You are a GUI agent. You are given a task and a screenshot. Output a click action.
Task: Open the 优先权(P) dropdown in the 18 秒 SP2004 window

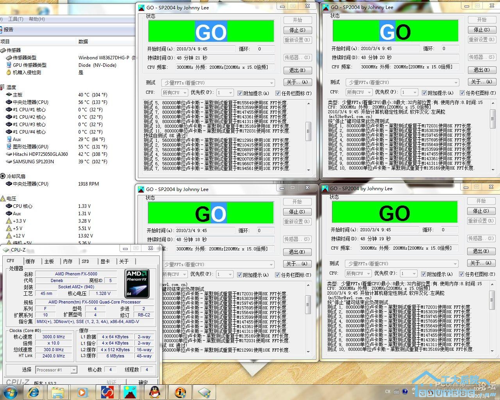point(225,274)
